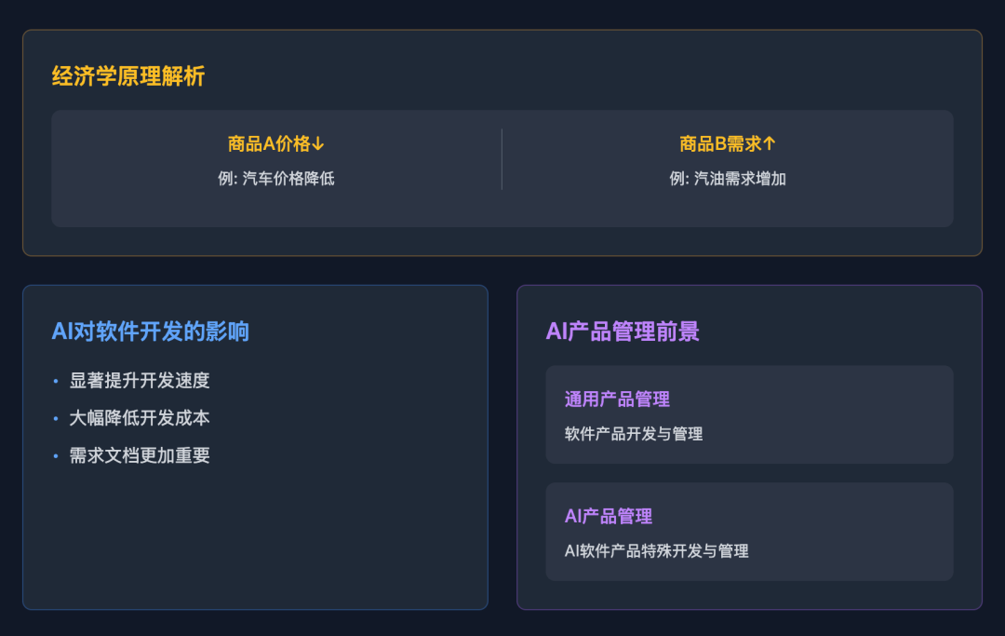Image resolution: width=1005 pixels, height=636 pixels.
Task: Click the bullet dot before 显著提升开发速度
Action: 56,382
